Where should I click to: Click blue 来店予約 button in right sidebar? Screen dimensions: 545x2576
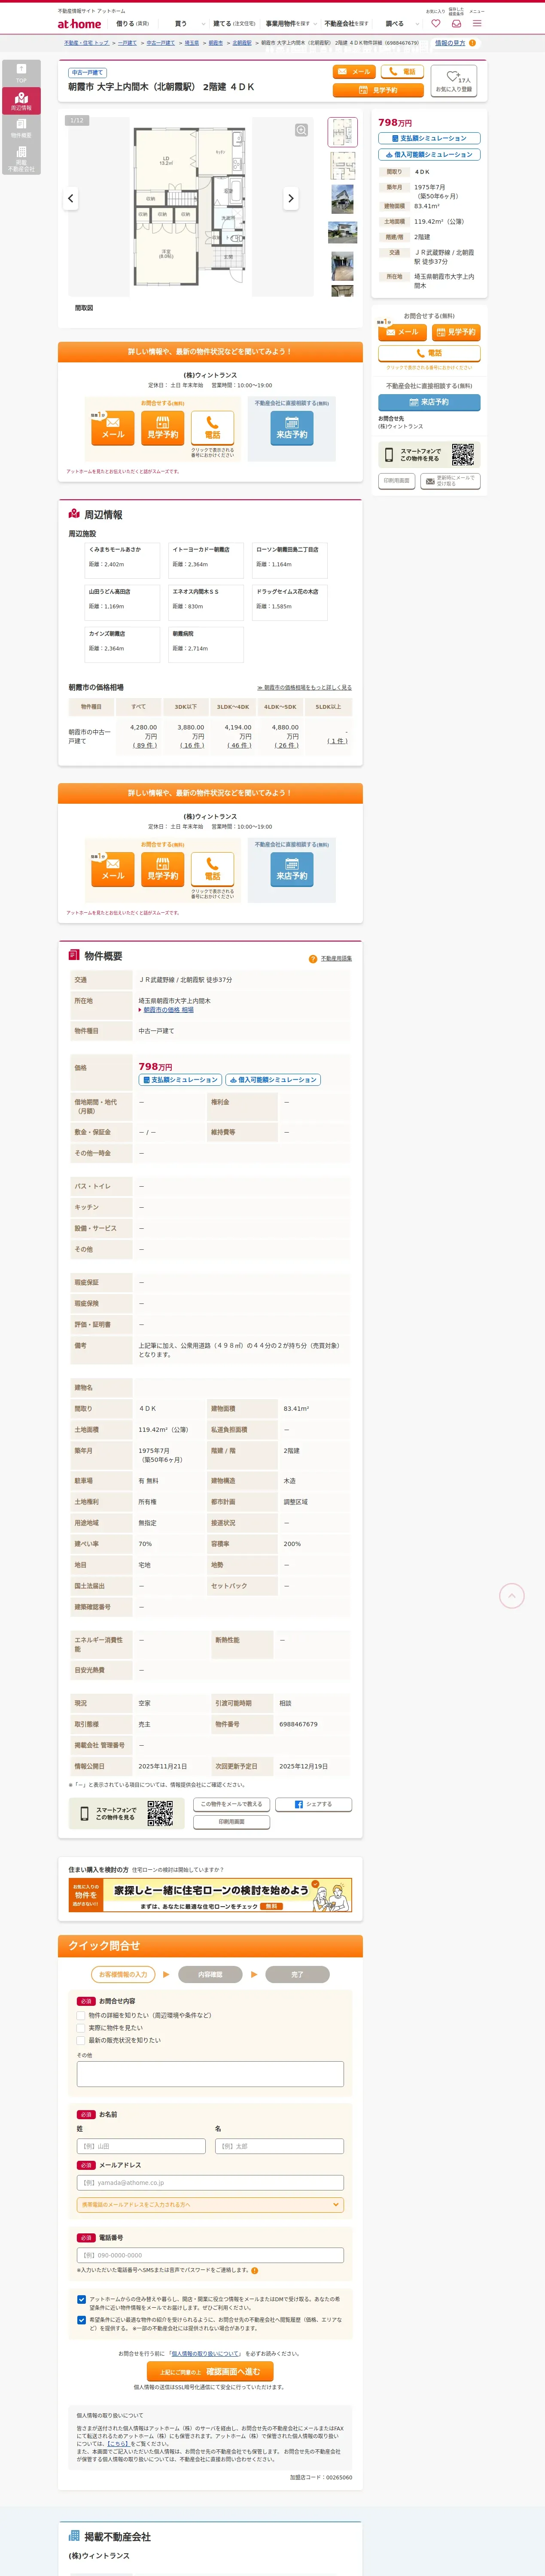click(x=429, y=402)
